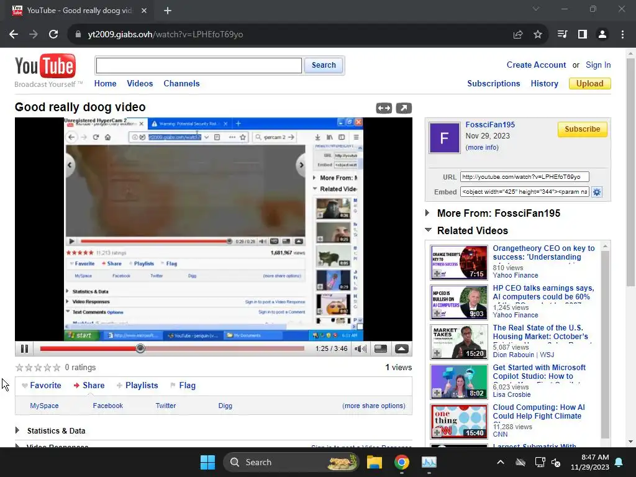The width and height of the screenshot is (636, 477).
Task: Click the (more info) link
Action: point(482,147)
